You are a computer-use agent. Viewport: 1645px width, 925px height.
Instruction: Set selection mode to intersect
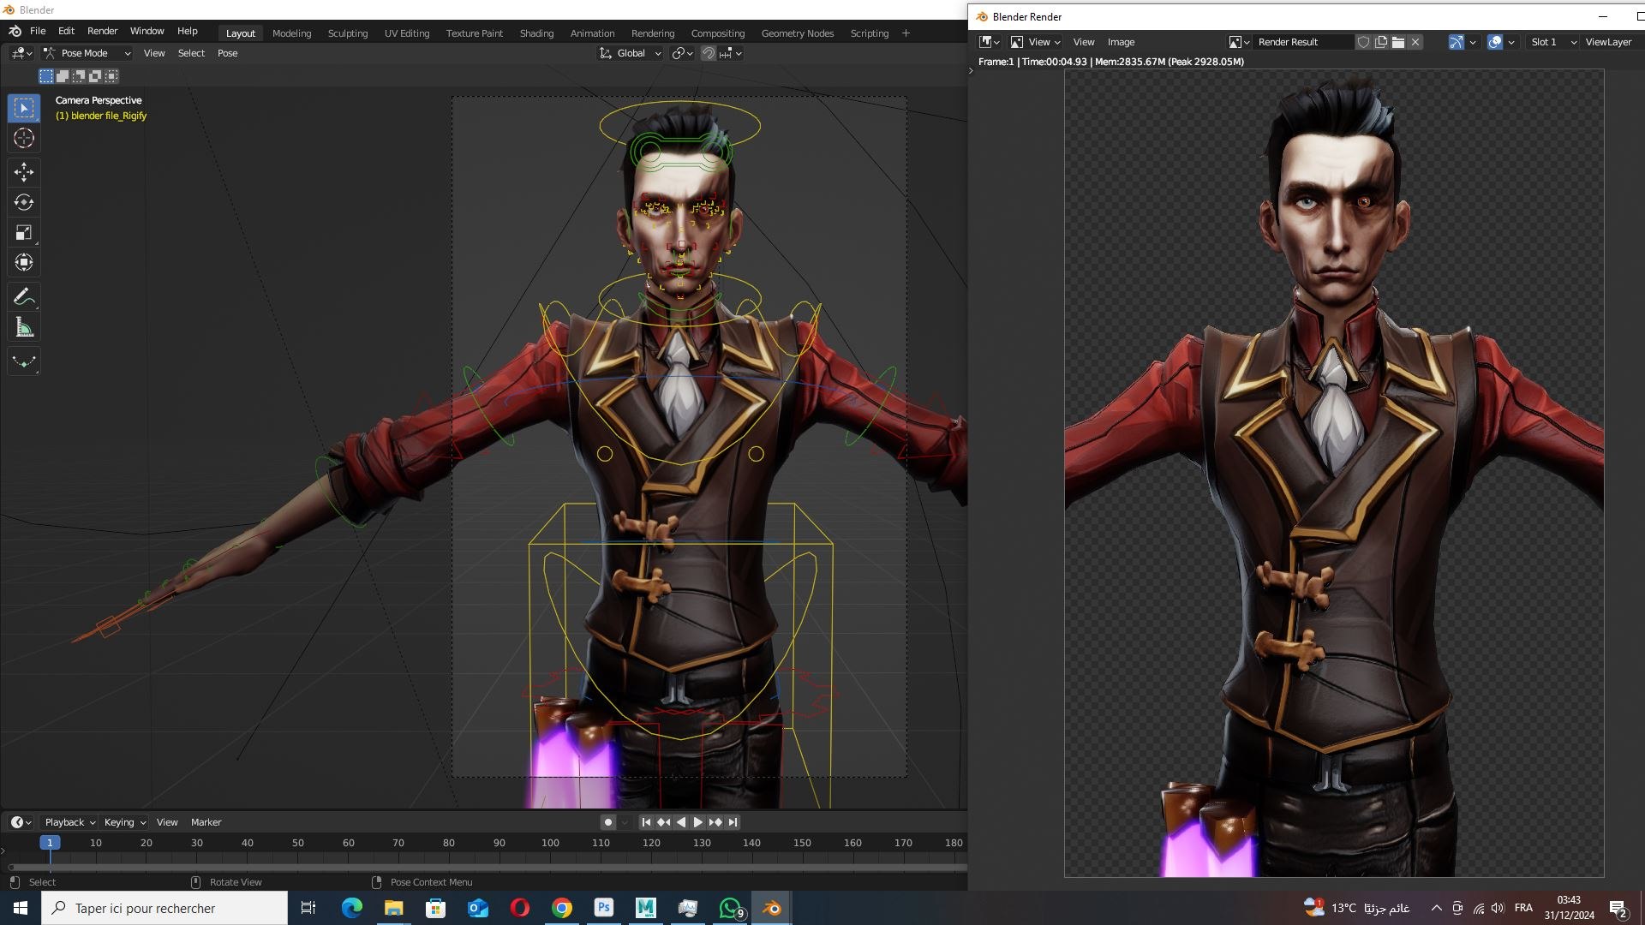click(x=111, y=76)
